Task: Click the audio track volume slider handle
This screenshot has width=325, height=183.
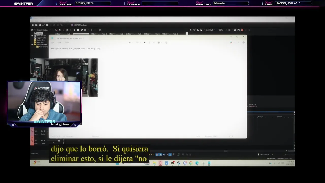Action: point(59,141)
